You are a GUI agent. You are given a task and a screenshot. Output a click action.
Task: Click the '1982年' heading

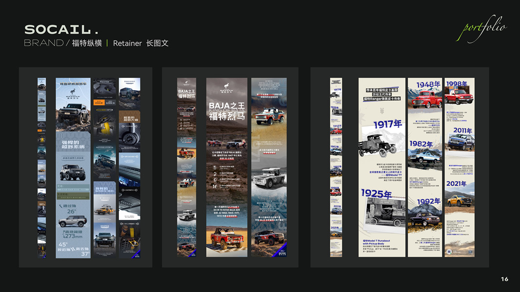(421, 144)
